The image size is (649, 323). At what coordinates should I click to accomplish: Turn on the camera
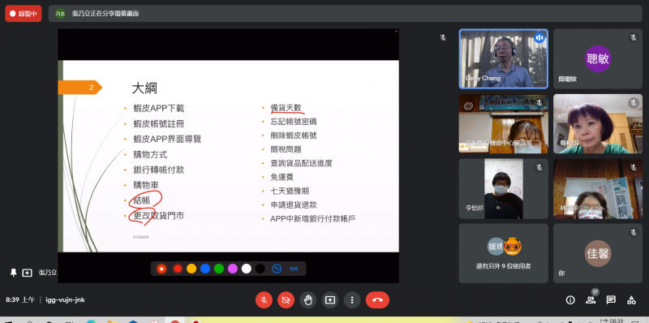[286, 299]
